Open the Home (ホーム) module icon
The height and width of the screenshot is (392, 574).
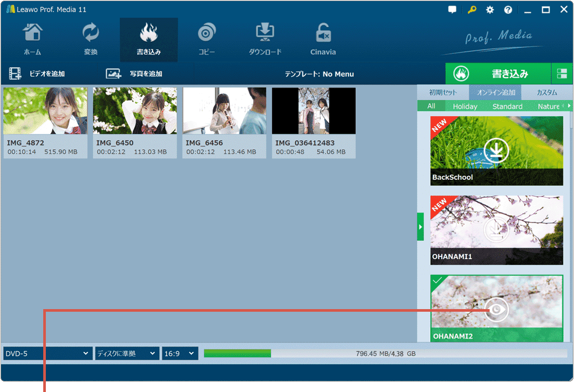pos(32,39)
